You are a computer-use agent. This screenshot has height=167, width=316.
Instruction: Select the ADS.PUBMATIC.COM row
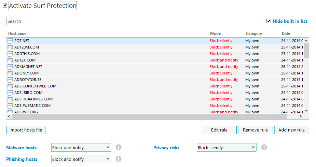[x=102, y=106]
